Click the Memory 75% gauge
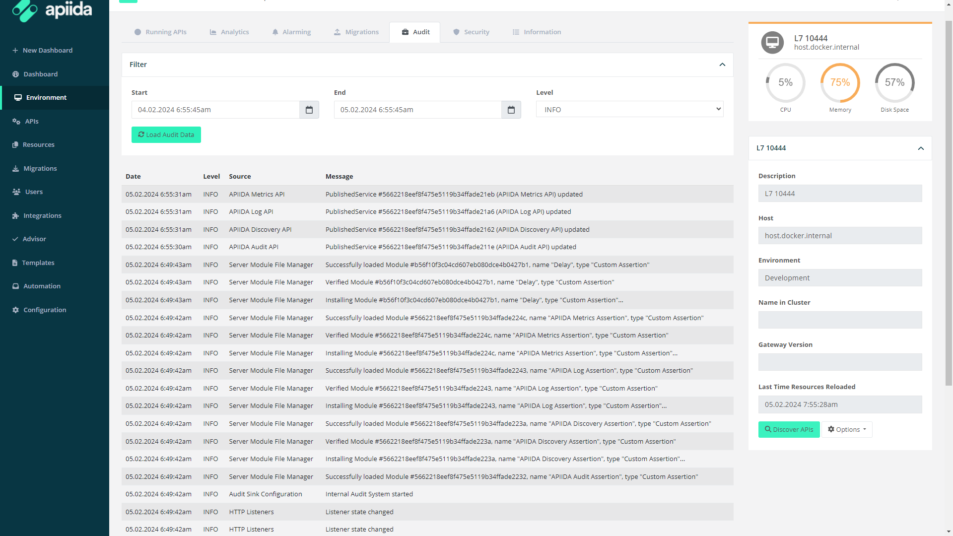 click(840, 83)
